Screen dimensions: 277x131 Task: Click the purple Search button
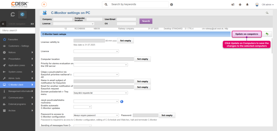click(146, 21)
